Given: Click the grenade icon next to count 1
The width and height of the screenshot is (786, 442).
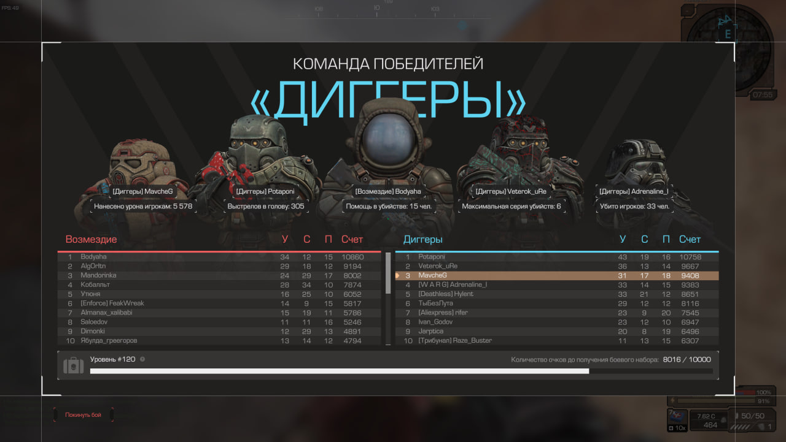Looking at the screenshot, I should tap(760, 426).
